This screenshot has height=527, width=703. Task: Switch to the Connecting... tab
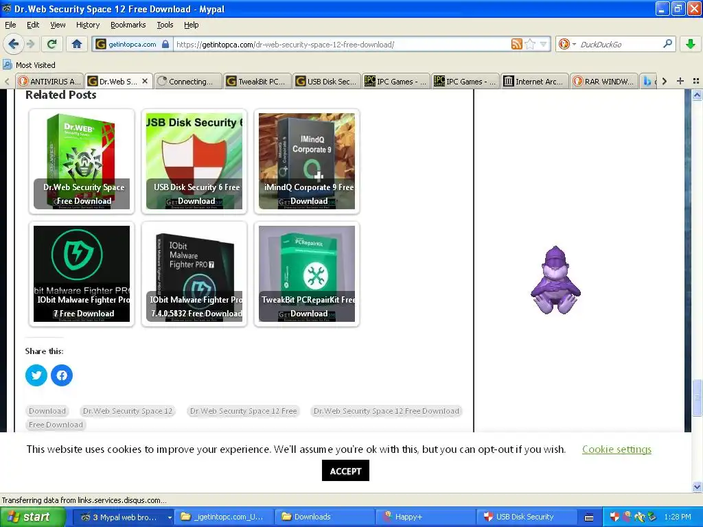(188, 81)
